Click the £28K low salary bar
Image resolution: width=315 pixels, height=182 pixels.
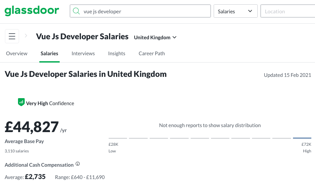click(x=118, y=138)
